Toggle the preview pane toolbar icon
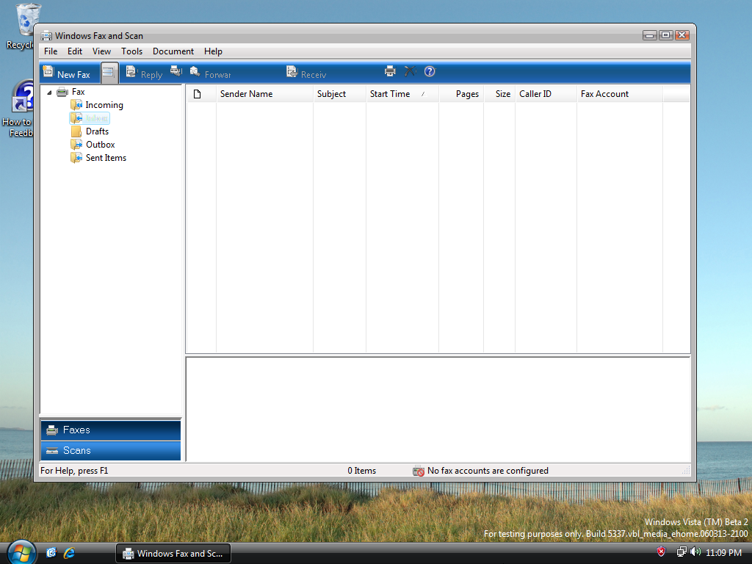The height and width of the screenshot is (564, 752). tap(109, 73)
